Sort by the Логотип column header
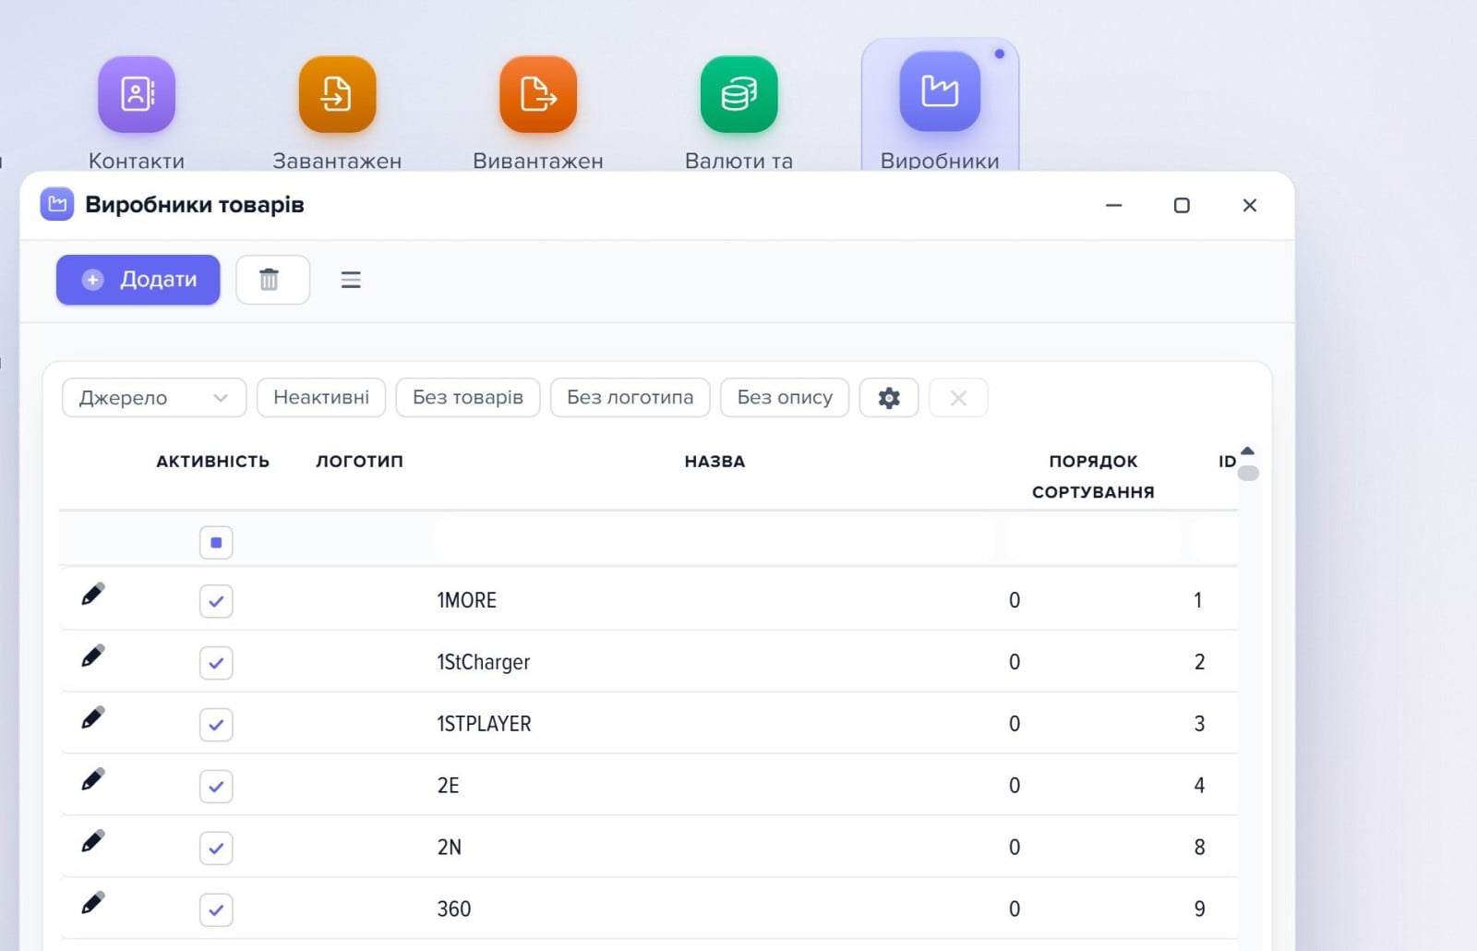Screen dimensions: 1477x951 click(359, 461)
